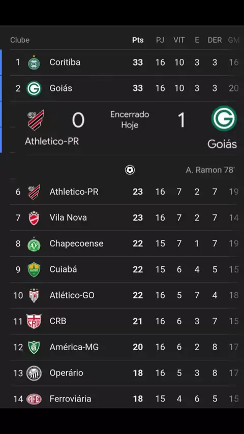244x434 pixels.
Task: Click the Ferroviária crest
Action: pyautogui.click(x=34, y=399)
